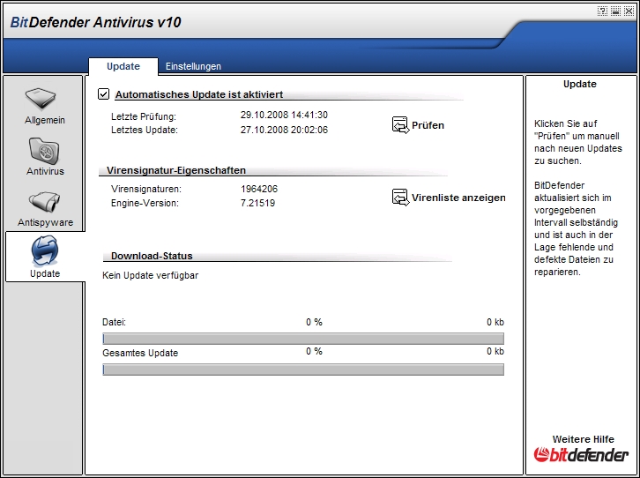Click the Virensignaturen value 1964206
Screen dimensions: 640x478
tap(259, 189)
